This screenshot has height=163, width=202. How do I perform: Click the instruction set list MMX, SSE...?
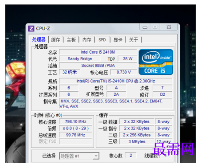point(116,104)
